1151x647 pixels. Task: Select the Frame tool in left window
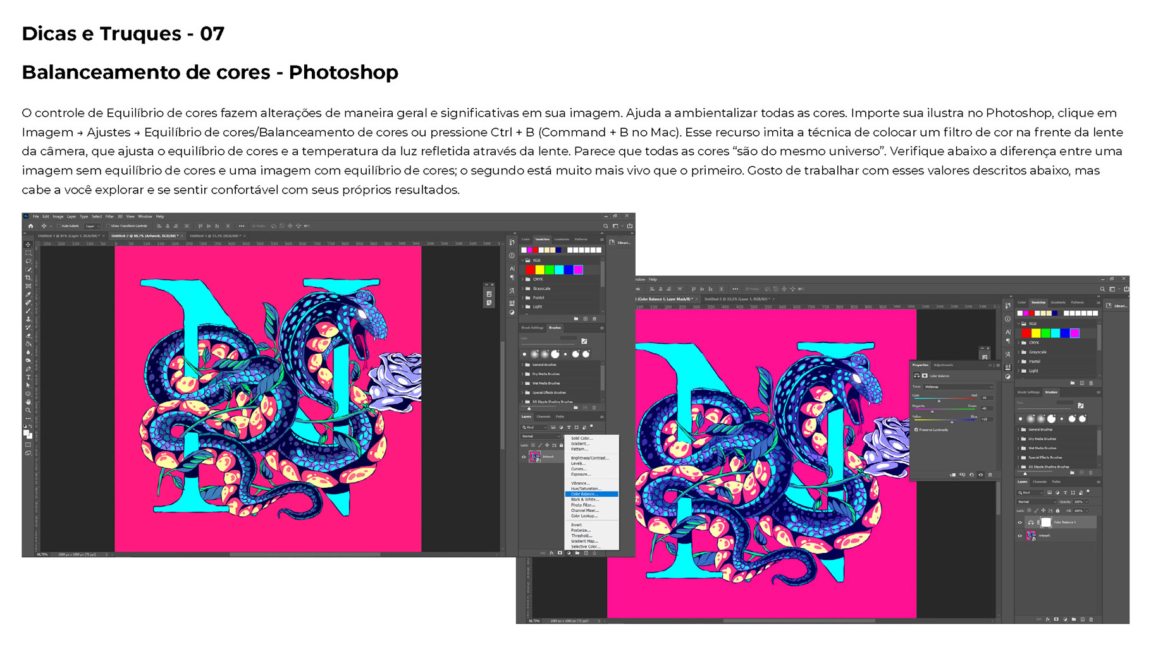click(x=28, y=286)
